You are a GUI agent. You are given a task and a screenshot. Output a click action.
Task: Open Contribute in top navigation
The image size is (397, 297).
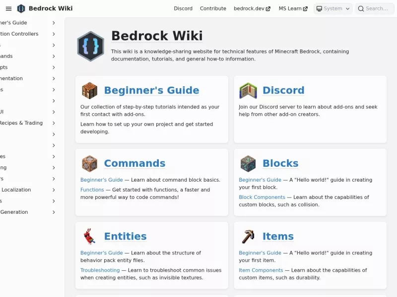[213, 8]
